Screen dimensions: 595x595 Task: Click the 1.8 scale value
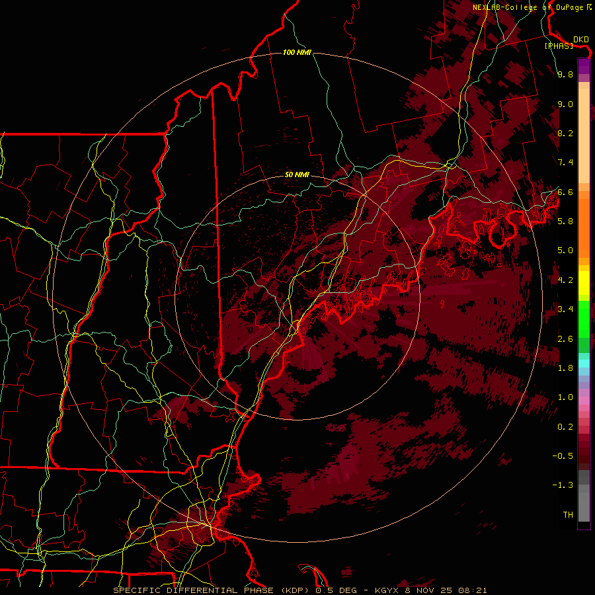[565, 368]
